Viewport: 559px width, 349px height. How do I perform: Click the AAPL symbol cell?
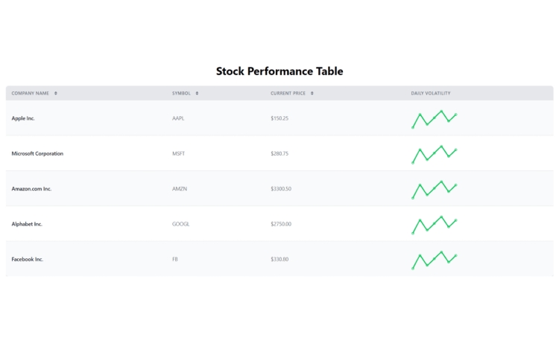[x=178, y=118]
